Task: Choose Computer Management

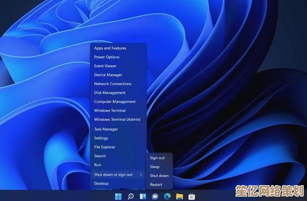Action: click(x=118, y=102)
